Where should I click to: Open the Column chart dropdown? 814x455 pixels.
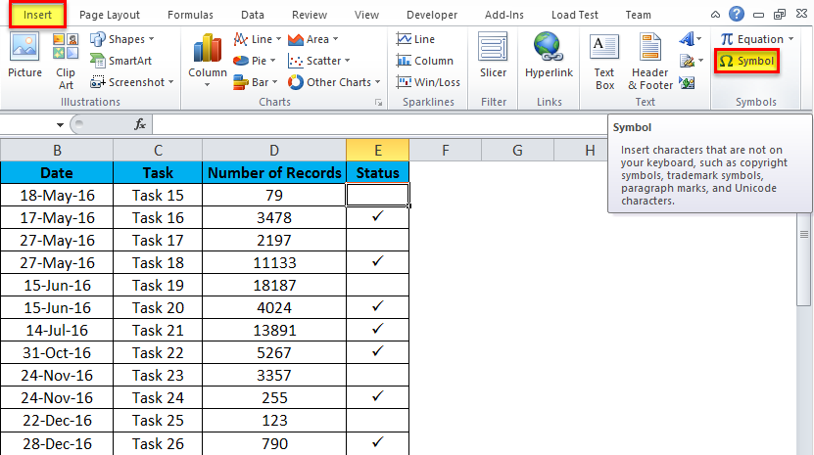point(208,84)
